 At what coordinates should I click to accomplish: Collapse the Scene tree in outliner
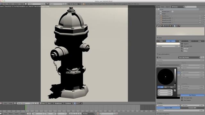[x=157, y=9]
